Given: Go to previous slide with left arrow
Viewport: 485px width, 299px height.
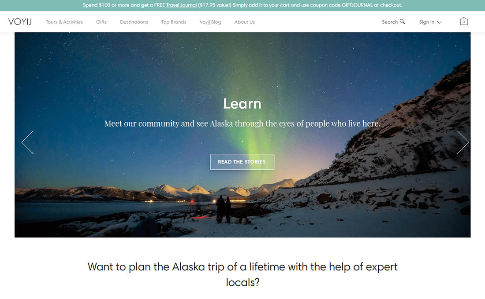Looking at the screenshot, I should (x=27, y=142).
